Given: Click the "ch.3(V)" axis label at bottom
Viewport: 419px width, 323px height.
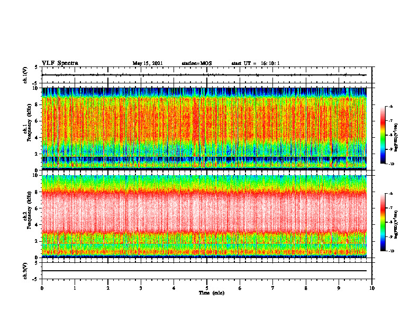Looking at the screenshot, I should [25, 271].
